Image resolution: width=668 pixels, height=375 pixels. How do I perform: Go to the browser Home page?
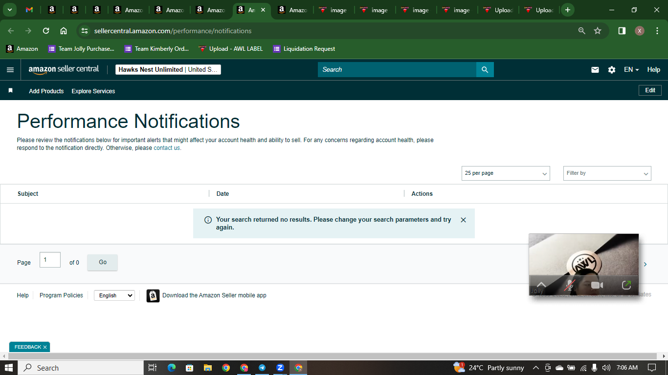pyautogui.click(x=64, y=31)
